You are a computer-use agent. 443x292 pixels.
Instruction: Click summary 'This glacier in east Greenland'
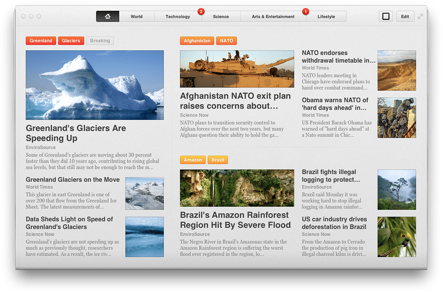pyautogui.click(x=71, y=201)
